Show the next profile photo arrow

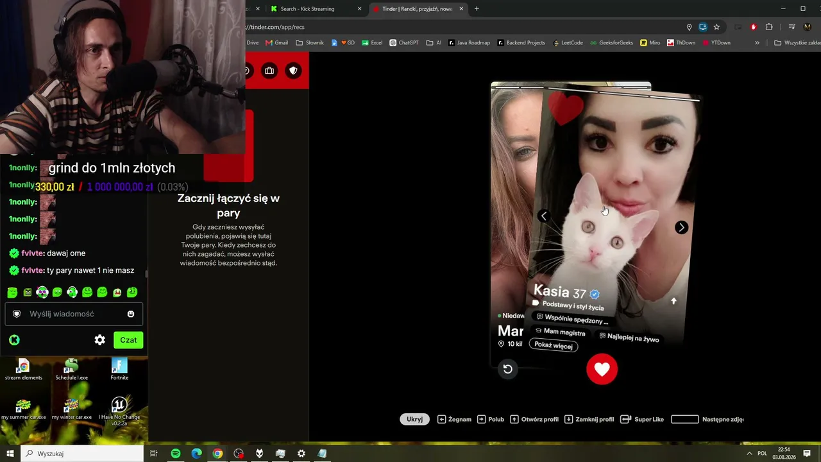pyautogui.click(x=681, y=227)
